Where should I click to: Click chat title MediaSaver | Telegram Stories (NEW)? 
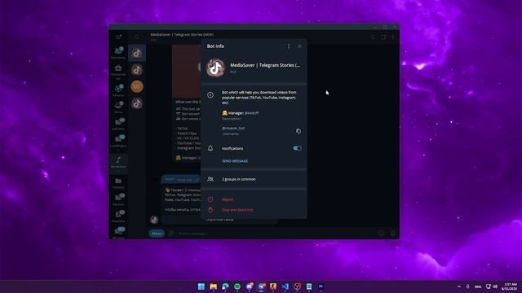coord(182,34)
